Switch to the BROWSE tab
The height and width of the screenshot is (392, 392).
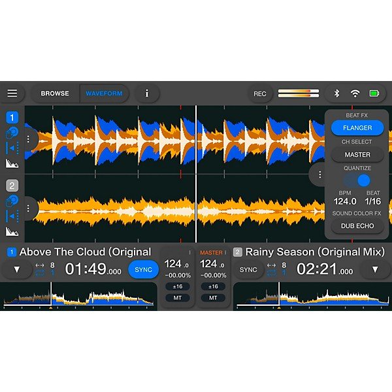pos(55,93)
